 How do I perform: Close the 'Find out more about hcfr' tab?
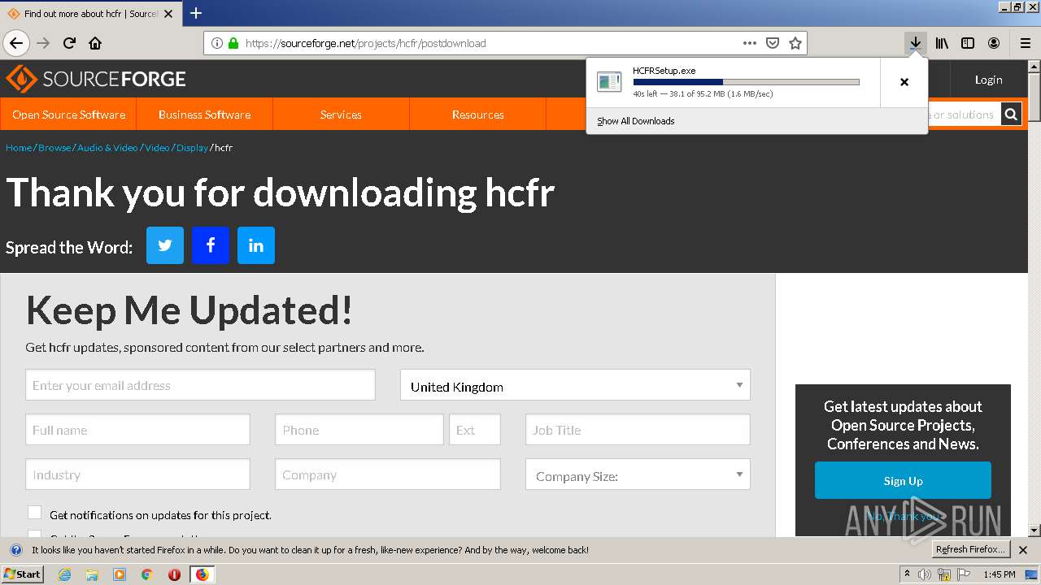pyautogui.click(x=168, y=14)
